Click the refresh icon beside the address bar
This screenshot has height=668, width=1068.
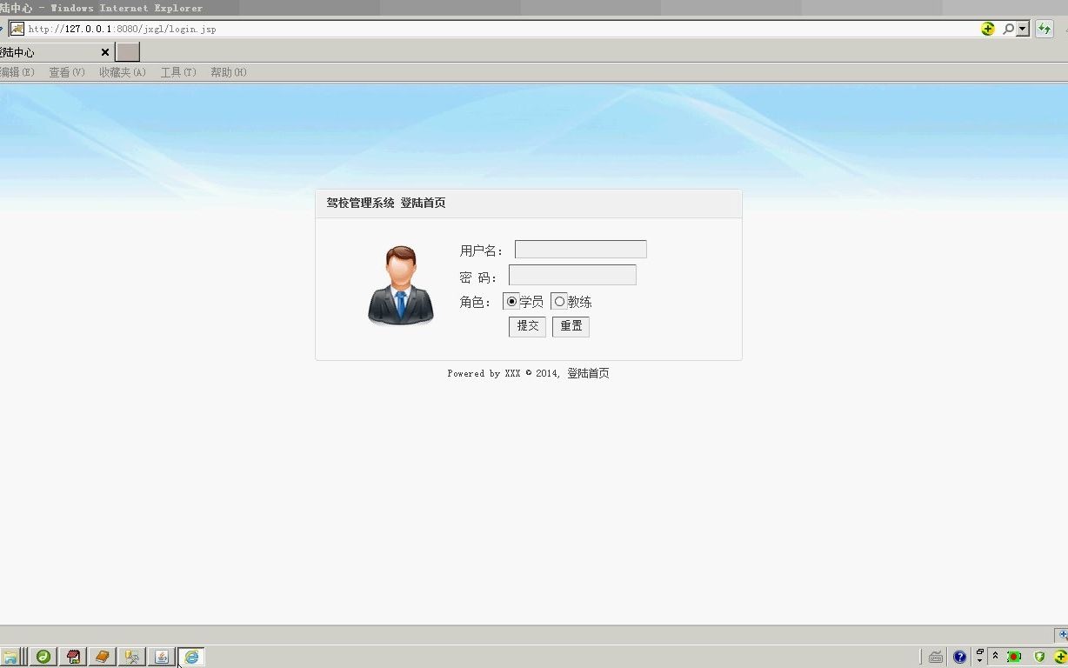pos(1044,28)
